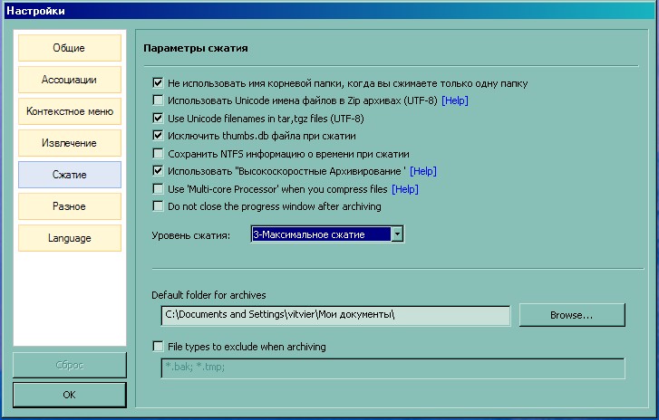Toggle Use Unicode filenames in tar,tgz files
The width and height of the screenshot is (659, 420).
click(x=158, y=119)
